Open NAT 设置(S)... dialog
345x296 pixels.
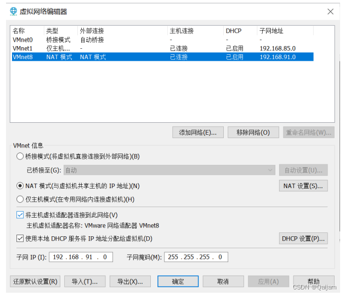tap(303, 186)
